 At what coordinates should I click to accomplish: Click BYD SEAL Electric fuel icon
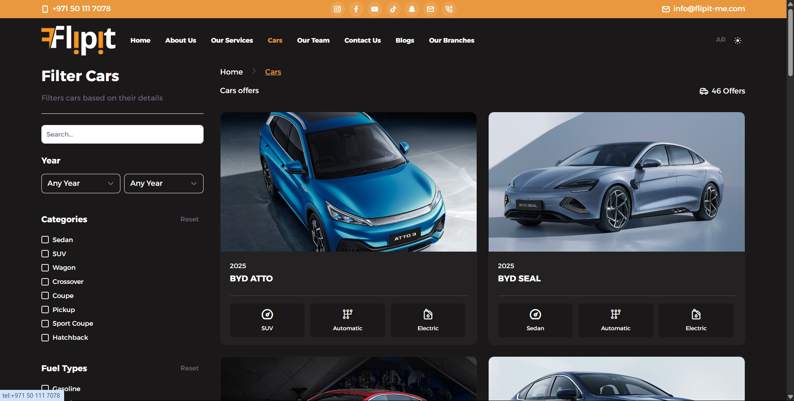coord(696,315)
